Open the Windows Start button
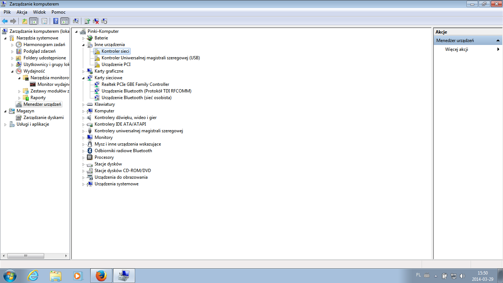Image resolution: width=503 pixels, height=283 pixels. coord(10,276)
